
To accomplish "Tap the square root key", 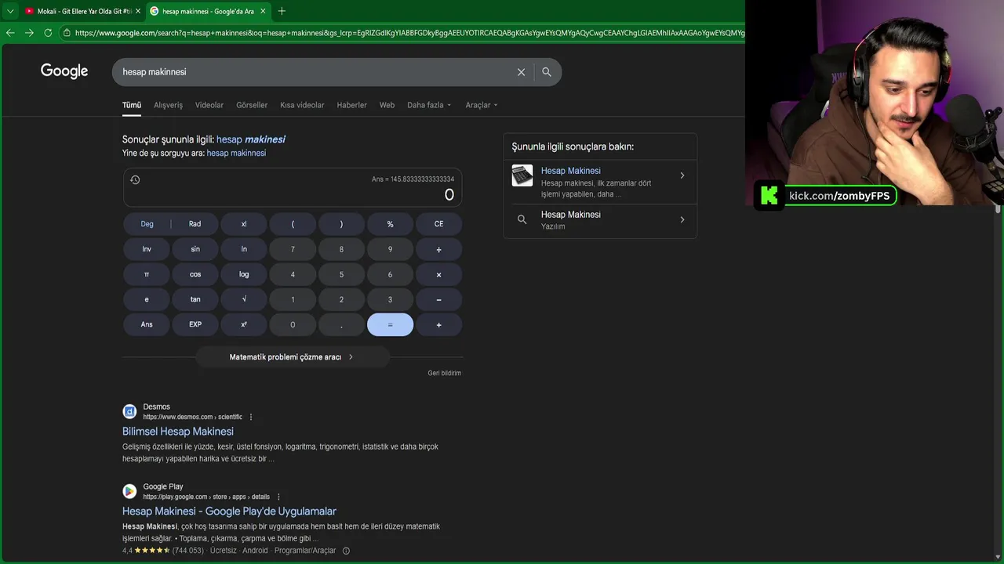I will (x=244, y=299).
